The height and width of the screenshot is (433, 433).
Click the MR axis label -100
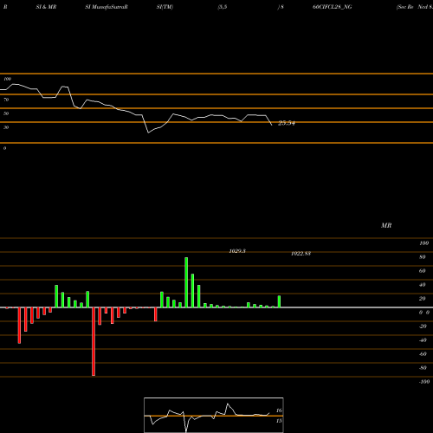tap(424, 382)
